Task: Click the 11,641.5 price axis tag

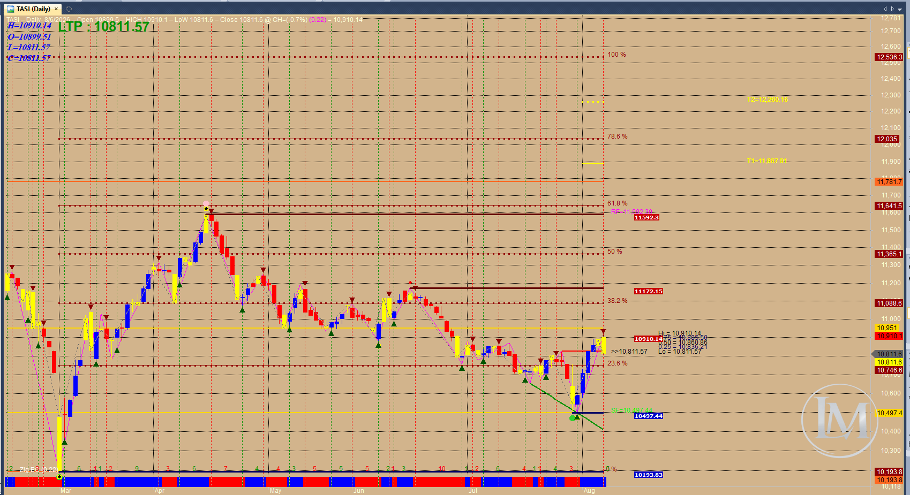Action: coord(889,206)
